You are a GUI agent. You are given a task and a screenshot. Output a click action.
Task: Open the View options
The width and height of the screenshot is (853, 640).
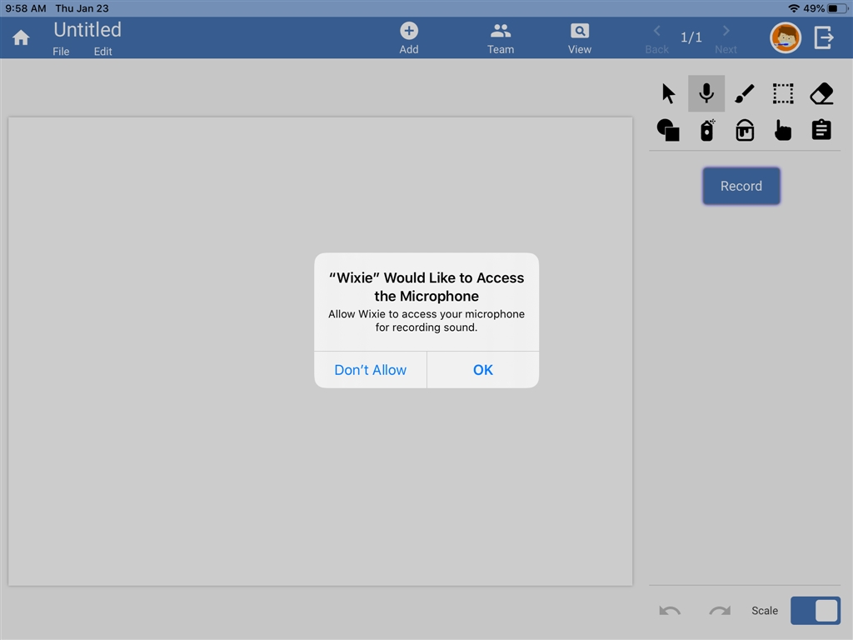pyautogui.click(x=580, y=38)
